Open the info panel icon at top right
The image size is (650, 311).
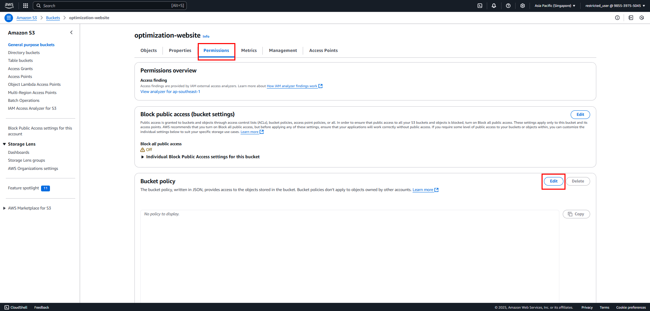[x=617, y=18]
